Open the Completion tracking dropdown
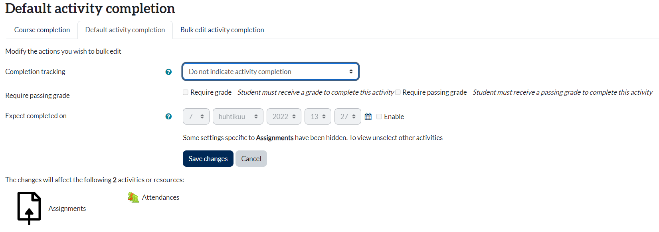The image size is (659, 232). click(x=270, y=72)
